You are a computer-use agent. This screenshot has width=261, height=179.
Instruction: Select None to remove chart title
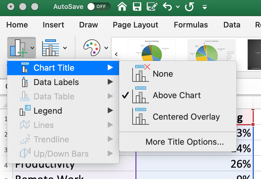tap(163, 74)
